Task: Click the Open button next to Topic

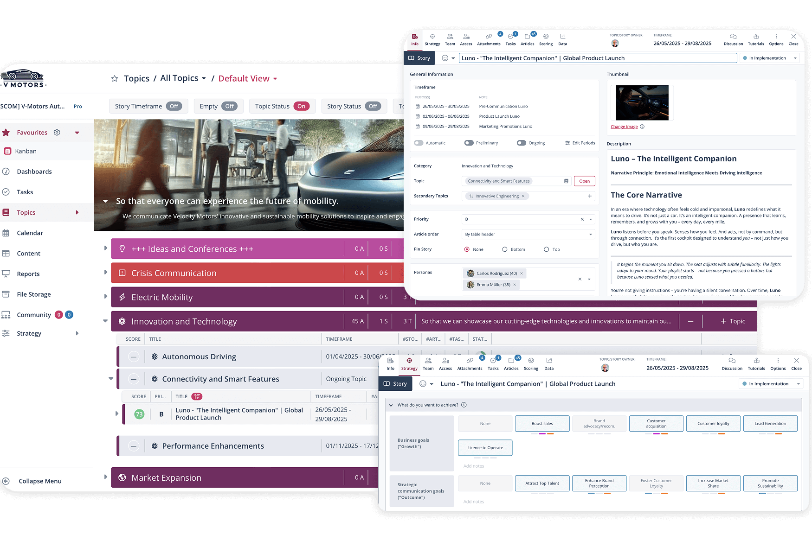Action: (584, 181)
